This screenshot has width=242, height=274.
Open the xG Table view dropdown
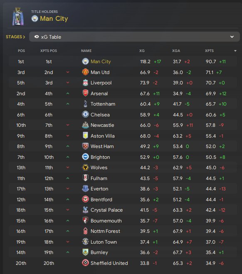134,37
